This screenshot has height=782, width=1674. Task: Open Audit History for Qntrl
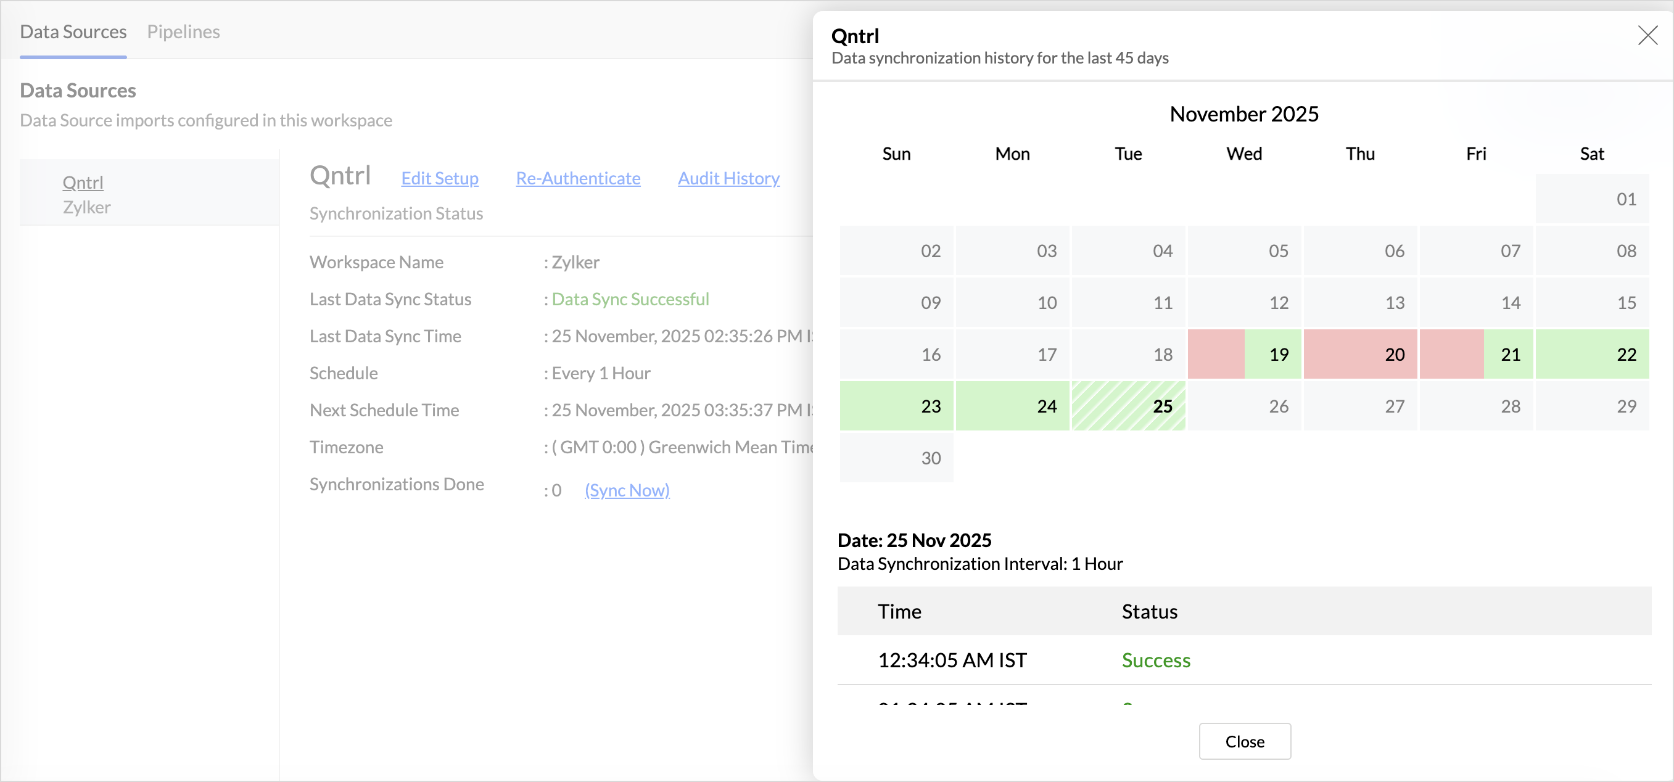(728, 178)
